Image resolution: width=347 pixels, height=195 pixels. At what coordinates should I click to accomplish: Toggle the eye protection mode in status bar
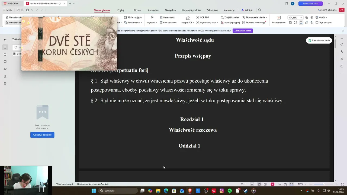click(242, 184)
